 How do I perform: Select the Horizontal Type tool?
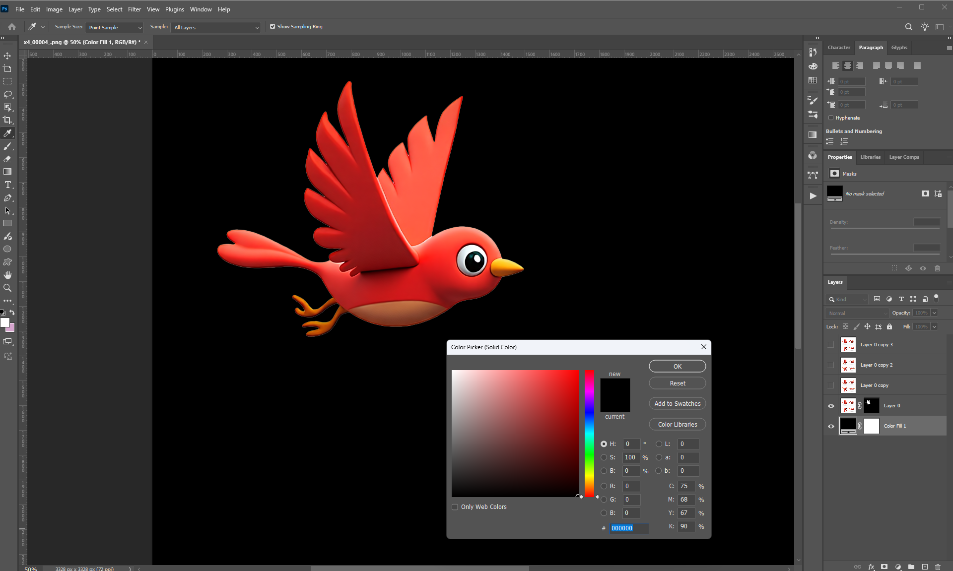coord(7,185)
